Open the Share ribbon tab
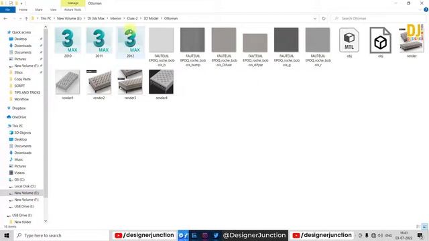The height and width of the screenshot is (241, 429). 39,9
